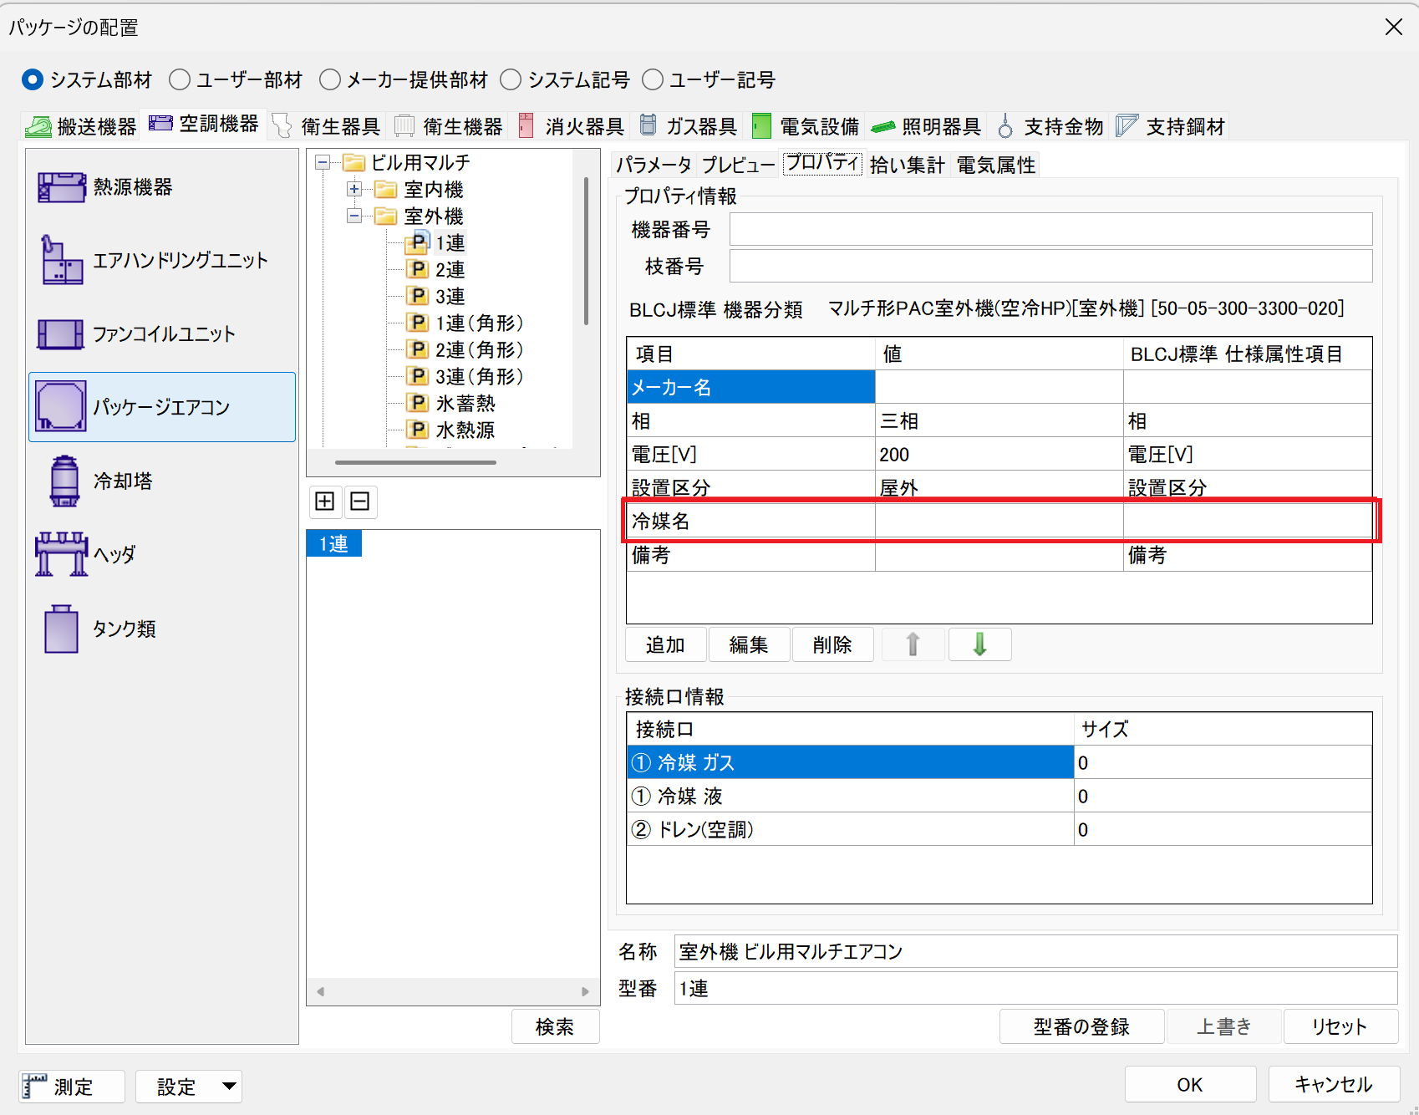Choose the タンク類 tank icon

click(x=61, y=629)
